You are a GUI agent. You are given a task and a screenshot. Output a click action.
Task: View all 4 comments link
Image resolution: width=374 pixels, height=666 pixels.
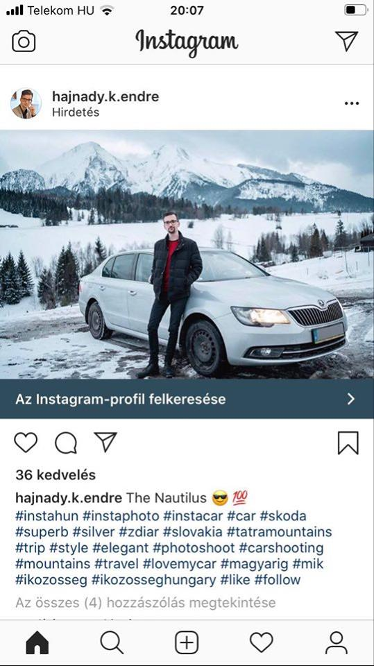click(x=146, y=602)
